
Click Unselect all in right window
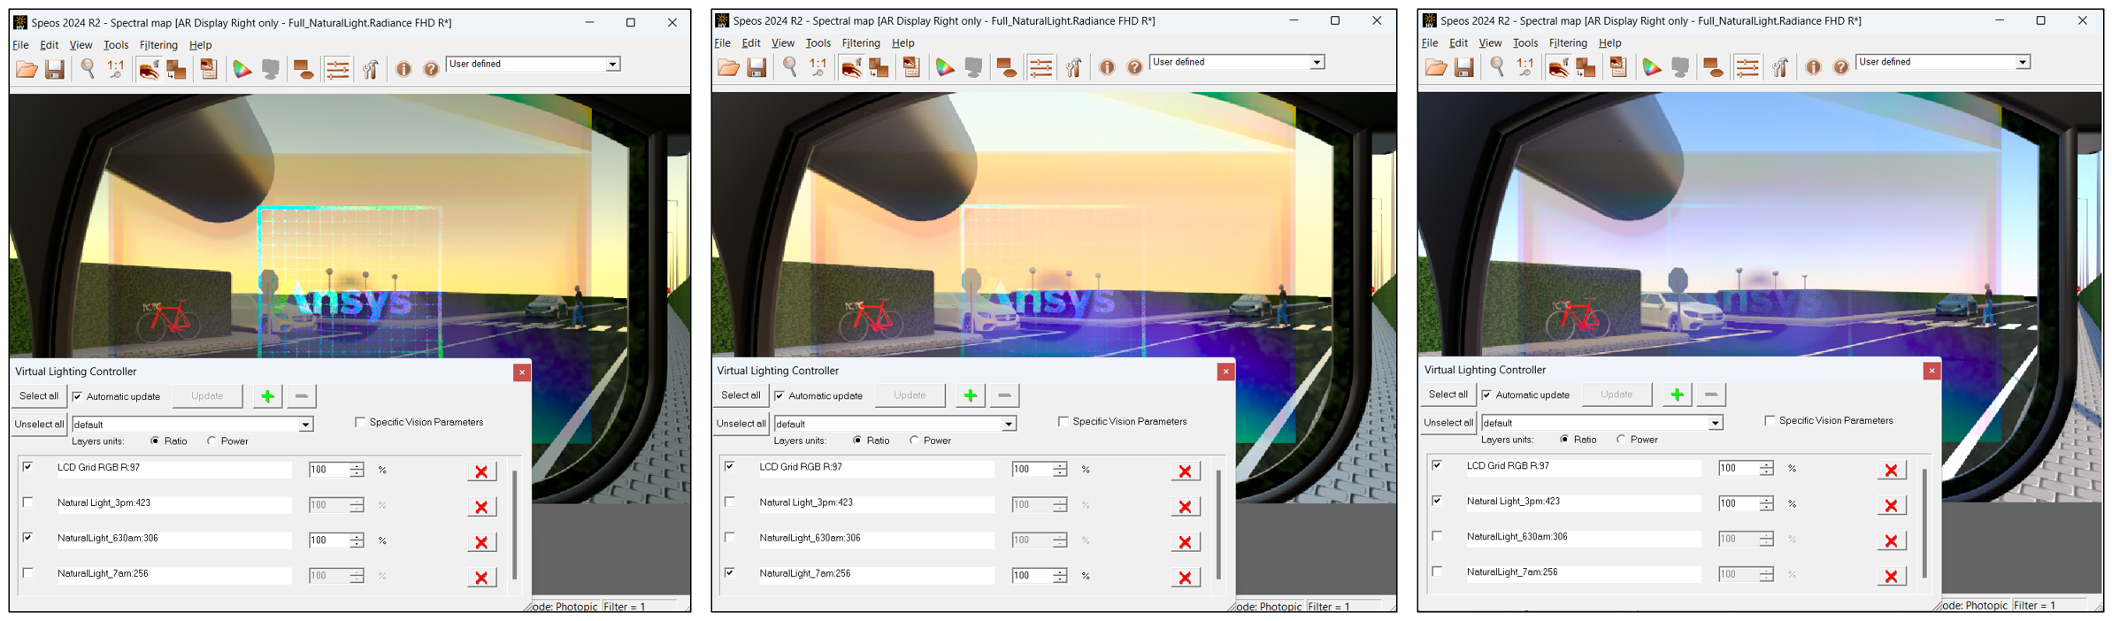(1448, 423)
